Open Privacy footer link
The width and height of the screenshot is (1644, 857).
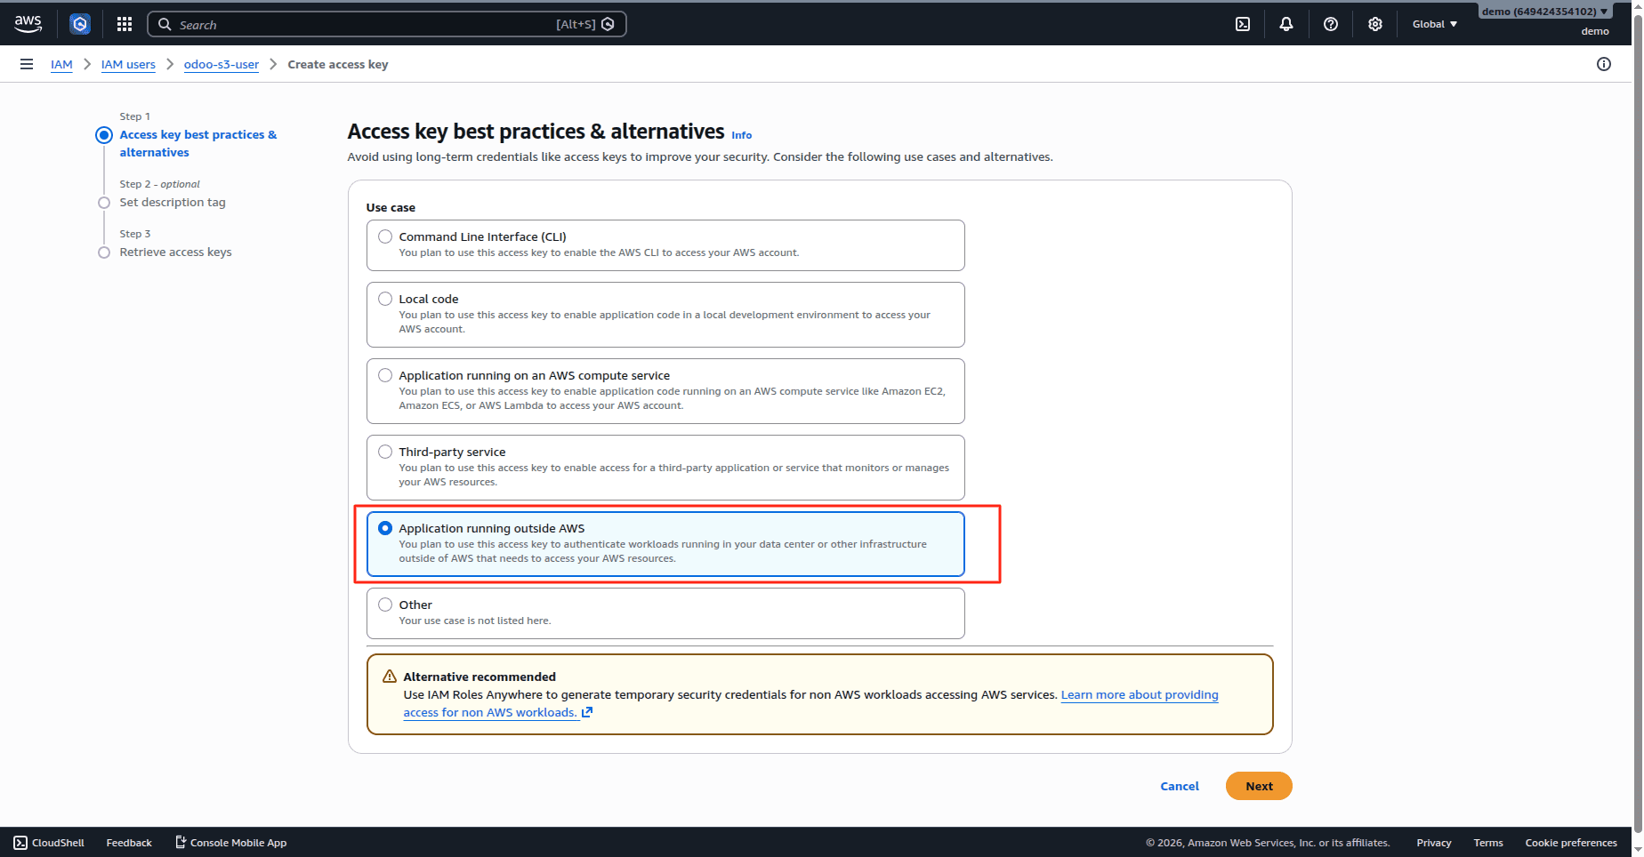[1433, 843]
